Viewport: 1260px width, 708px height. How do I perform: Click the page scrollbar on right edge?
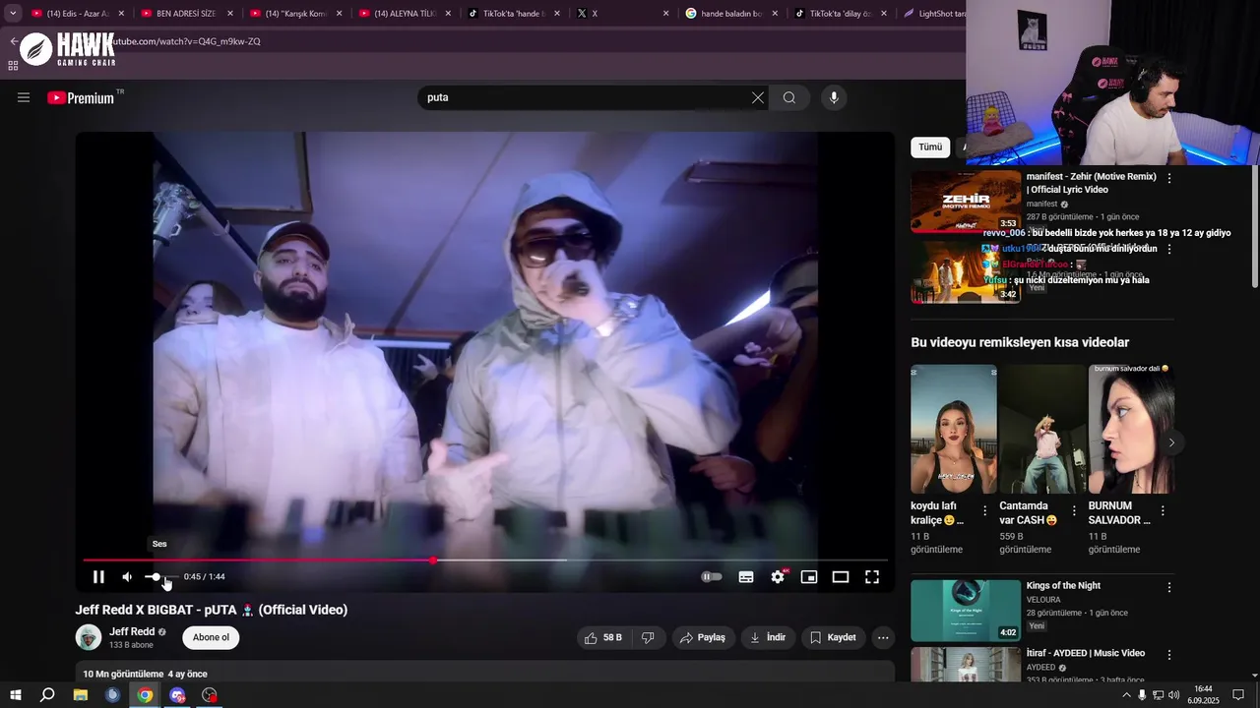pos(1254,226)
